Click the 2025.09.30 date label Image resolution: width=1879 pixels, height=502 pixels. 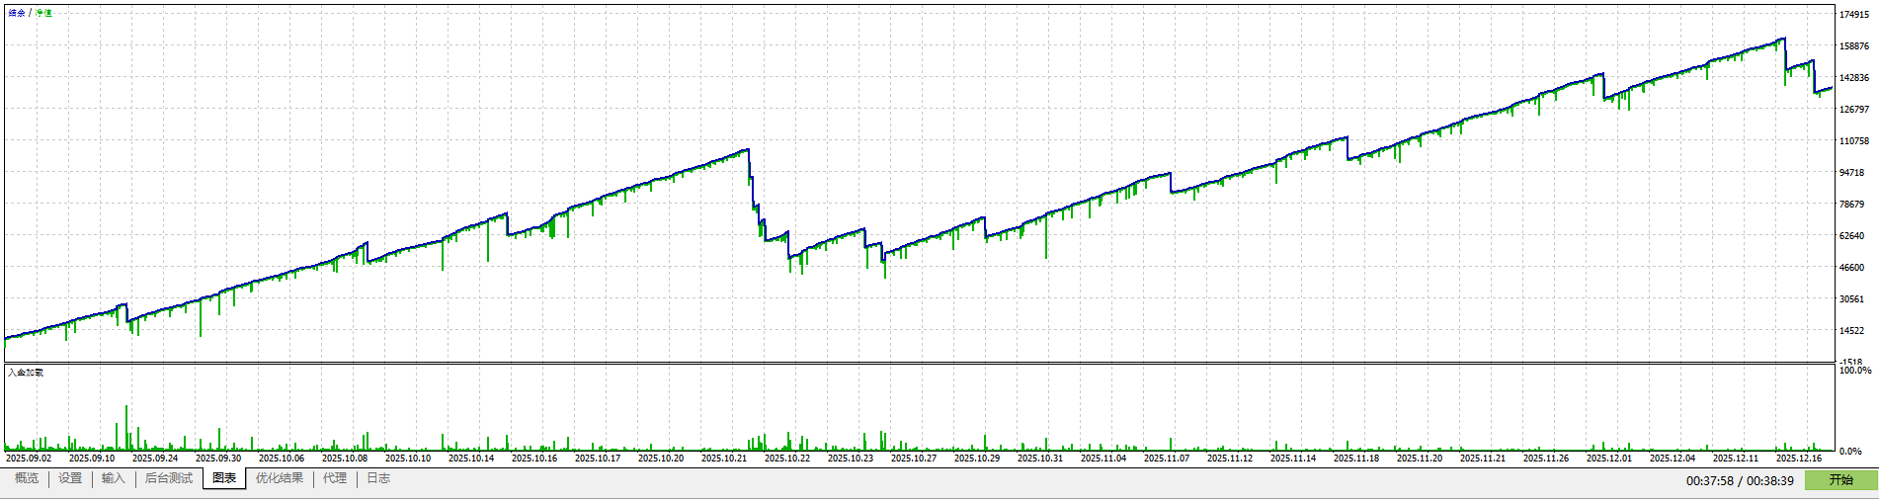pos(218,459)
